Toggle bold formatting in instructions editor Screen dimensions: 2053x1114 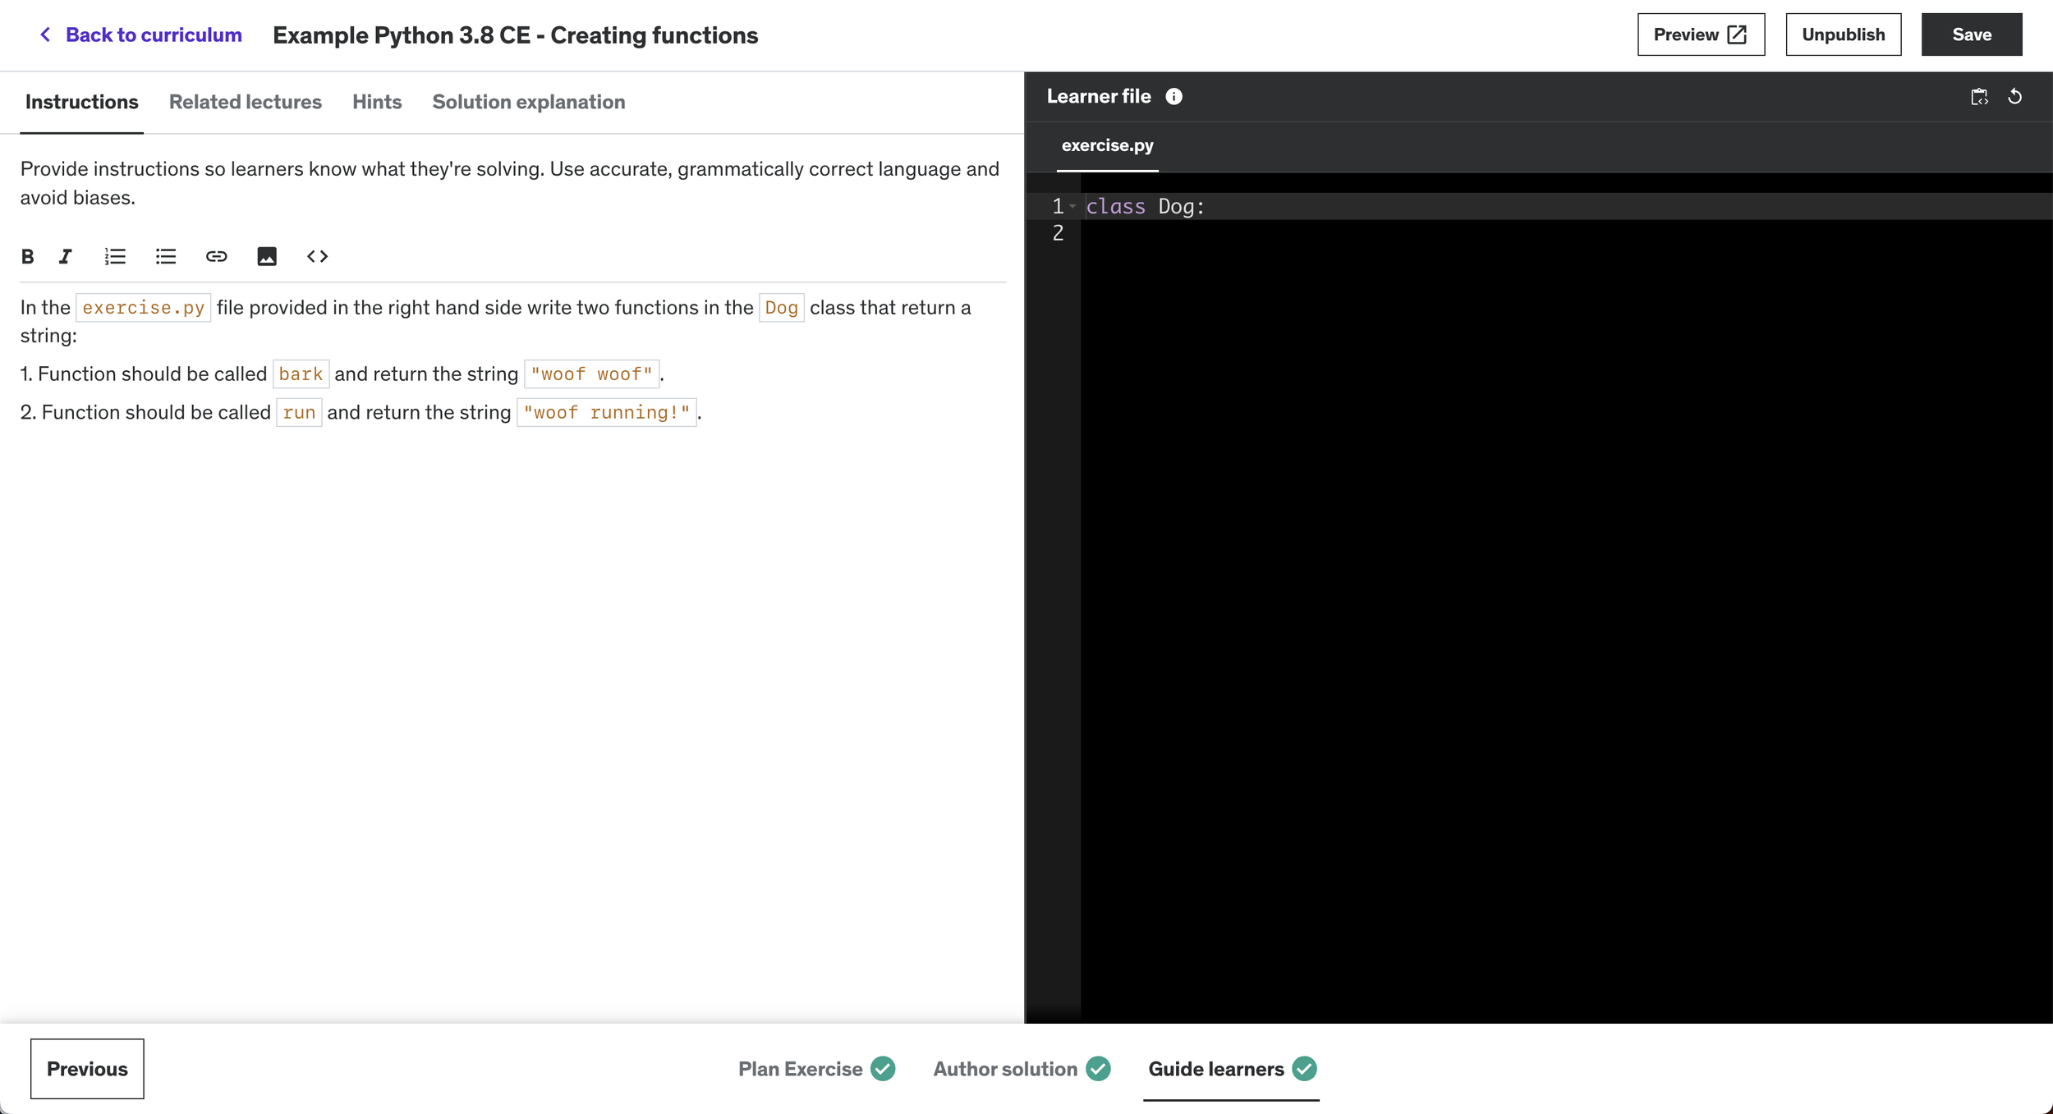coord(27,257)
